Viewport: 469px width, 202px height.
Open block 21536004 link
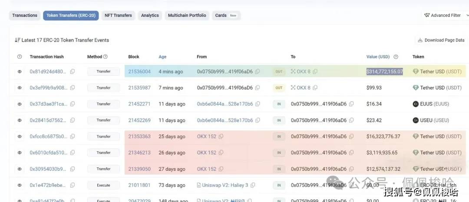tap(139, 71)
